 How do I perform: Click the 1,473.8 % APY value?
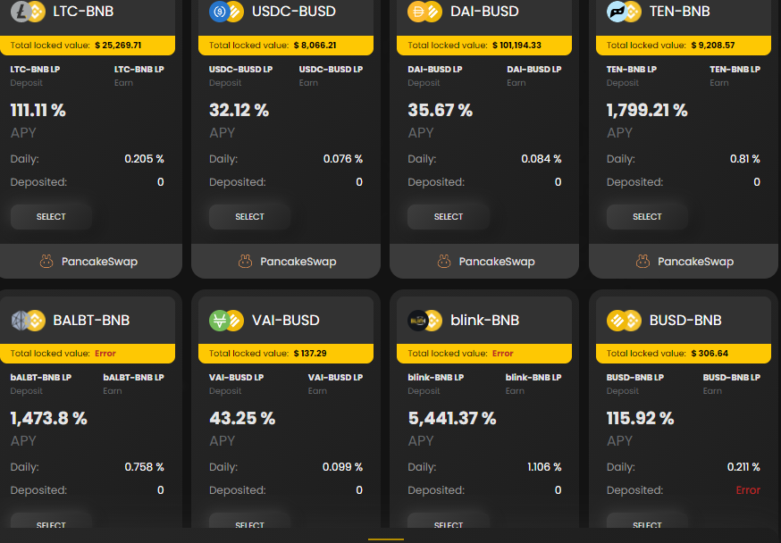49,418
